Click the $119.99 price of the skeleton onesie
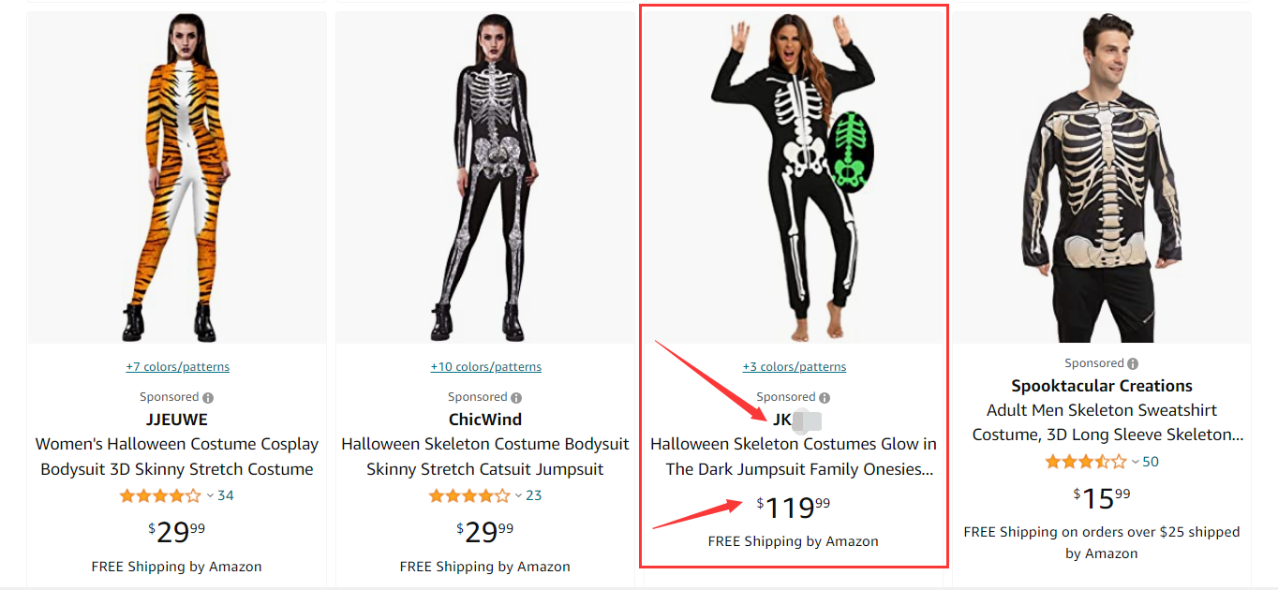Screen dimensions: 1278x590 [794, 508]
